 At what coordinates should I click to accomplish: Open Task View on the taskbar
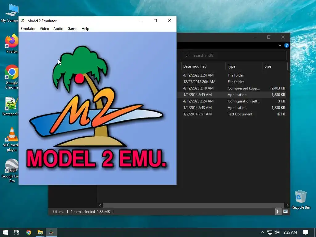point(17,232)
